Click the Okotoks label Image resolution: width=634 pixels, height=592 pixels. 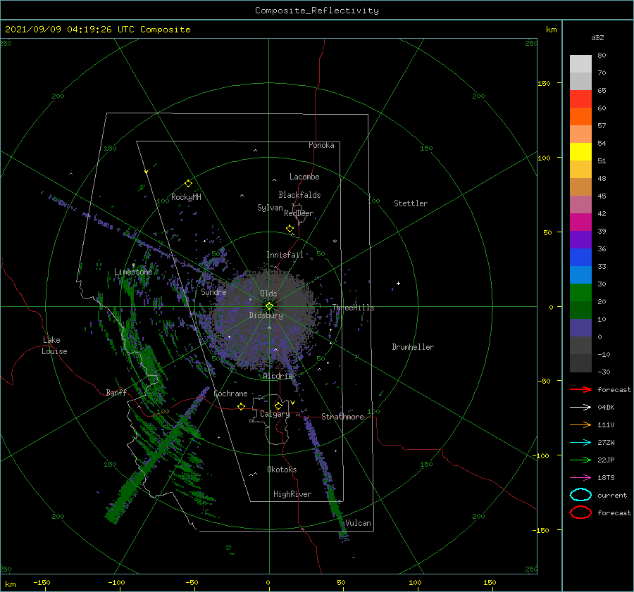click(x=282, y=470)
